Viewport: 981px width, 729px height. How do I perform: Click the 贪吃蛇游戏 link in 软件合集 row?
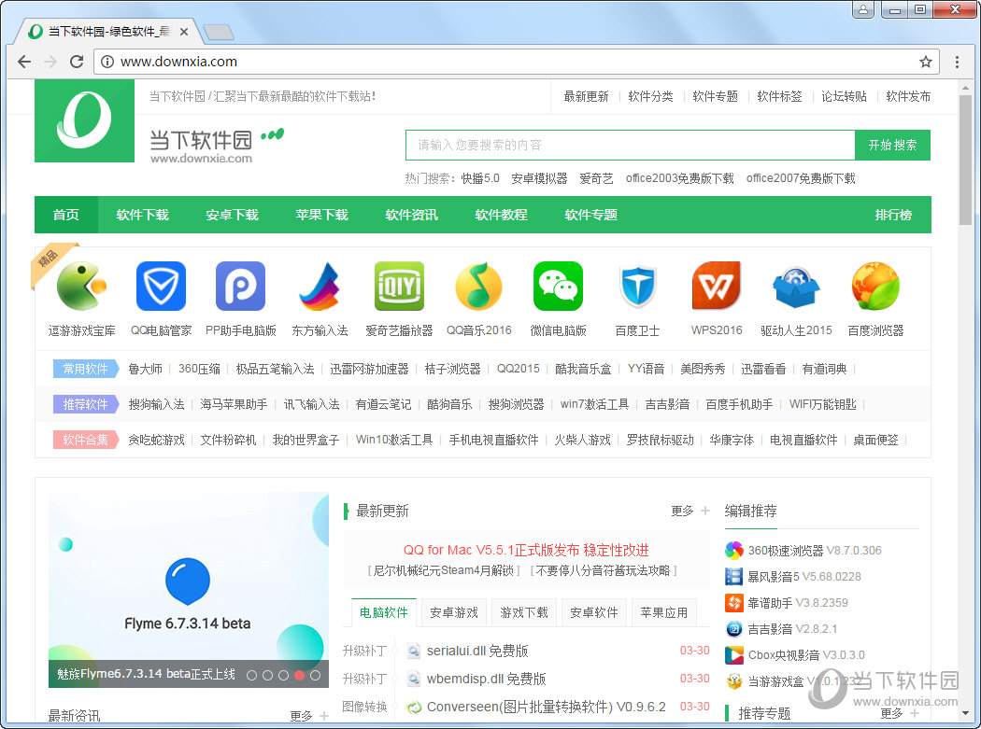(x=156, y=440)
